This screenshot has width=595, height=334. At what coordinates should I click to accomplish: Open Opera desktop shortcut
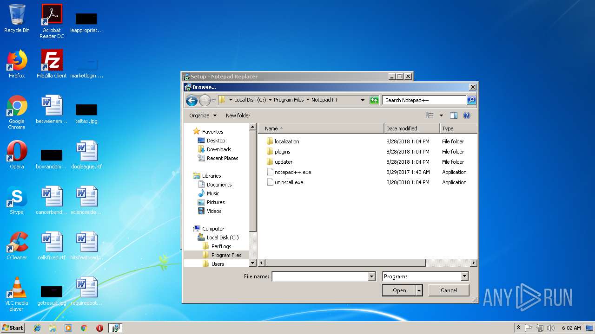[17, 155]
